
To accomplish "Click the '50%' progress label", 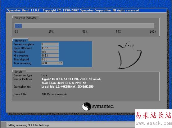I will (85, 32).
